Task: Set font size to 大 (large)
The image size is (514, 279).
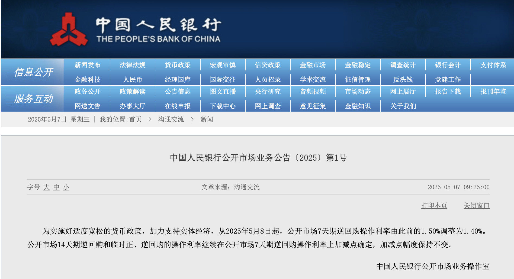Action: [47, 187]
